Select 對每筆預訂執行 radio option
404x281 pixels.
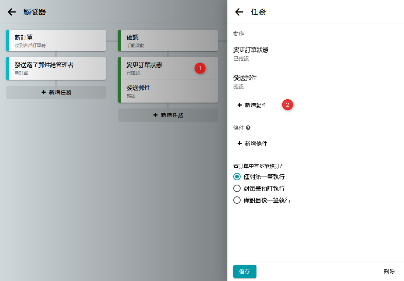(237, 189)
